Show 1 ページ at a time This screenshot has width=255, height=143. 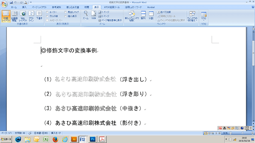[104, 12]
